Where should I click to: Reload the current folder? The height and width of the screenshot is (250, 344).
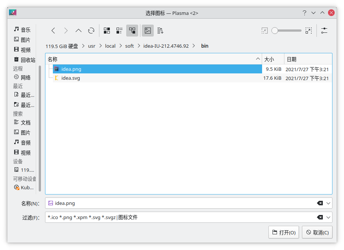(x=91, y=31)
